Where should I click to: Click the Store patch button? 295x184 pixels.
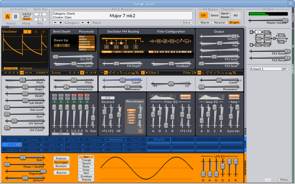click(186, 22)
